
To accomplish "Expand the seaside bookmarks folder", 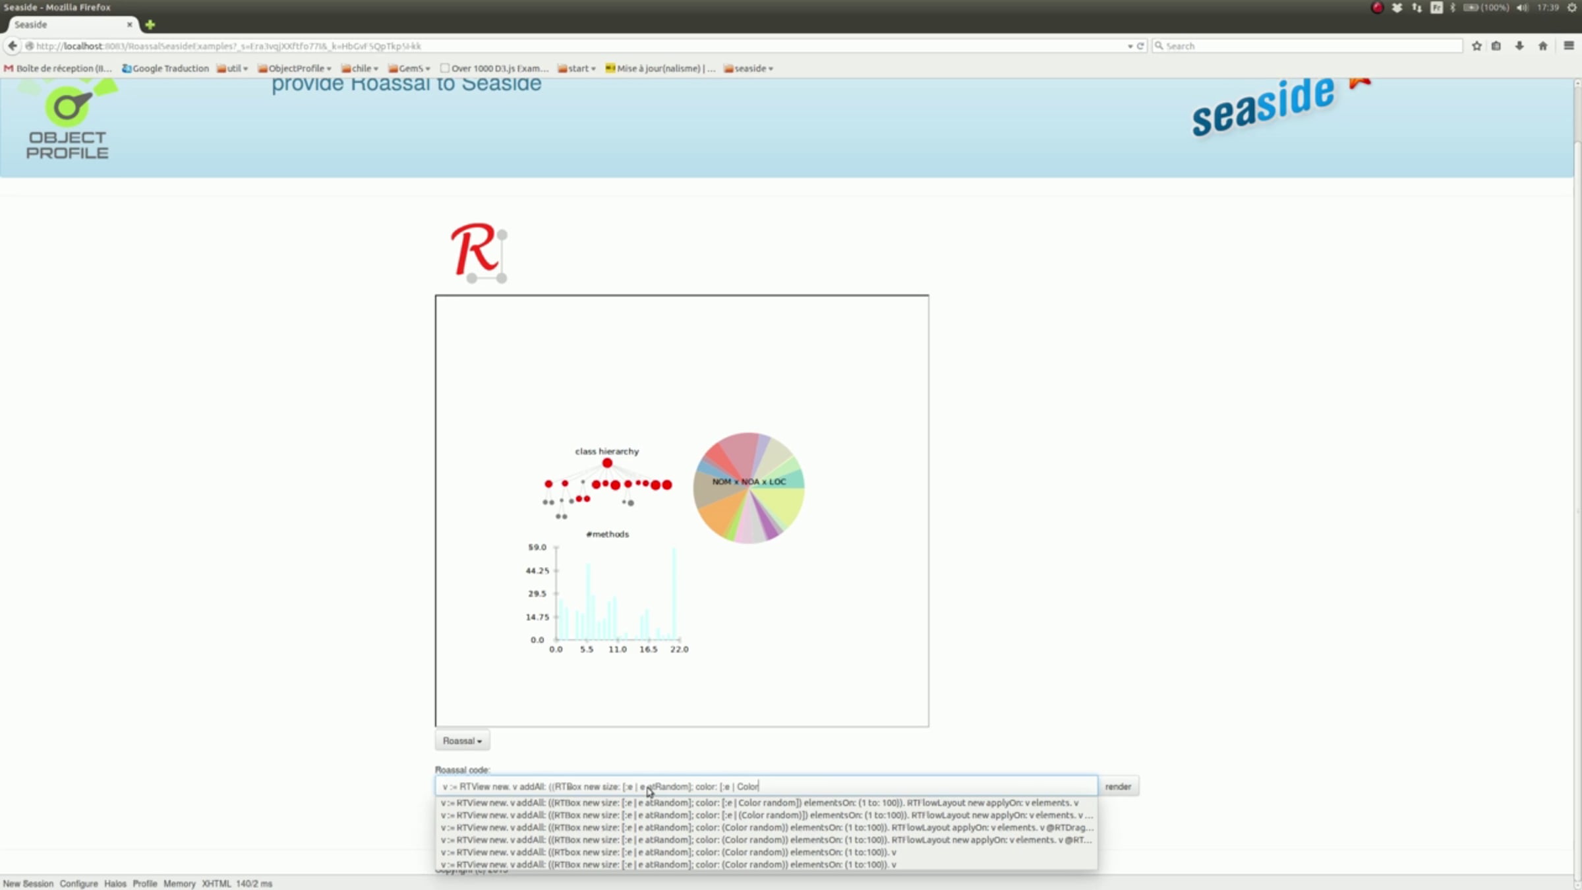I will coord(748,68).
